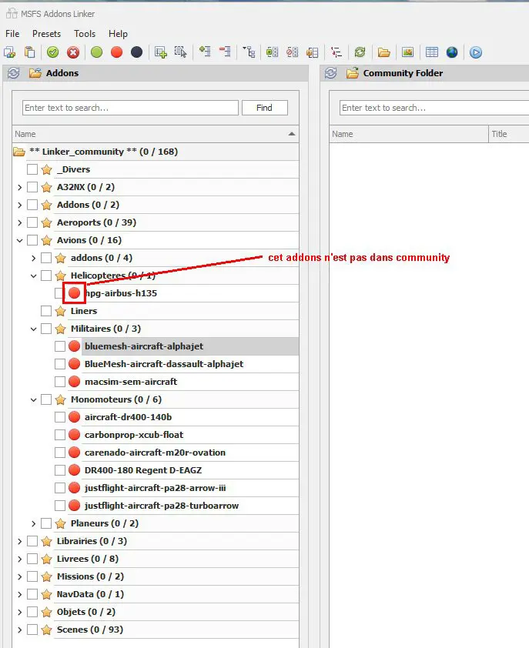The width and height of the screenshot is (529, 648).
Task: Expand the addons (0 / 4) subfolder
Action: [x=34, y=258]
